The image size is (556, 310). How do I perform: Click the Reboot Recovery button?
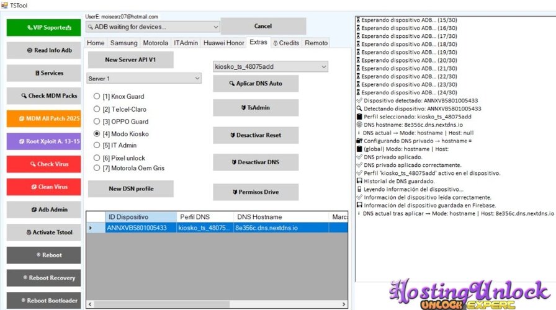click(43, 278)
